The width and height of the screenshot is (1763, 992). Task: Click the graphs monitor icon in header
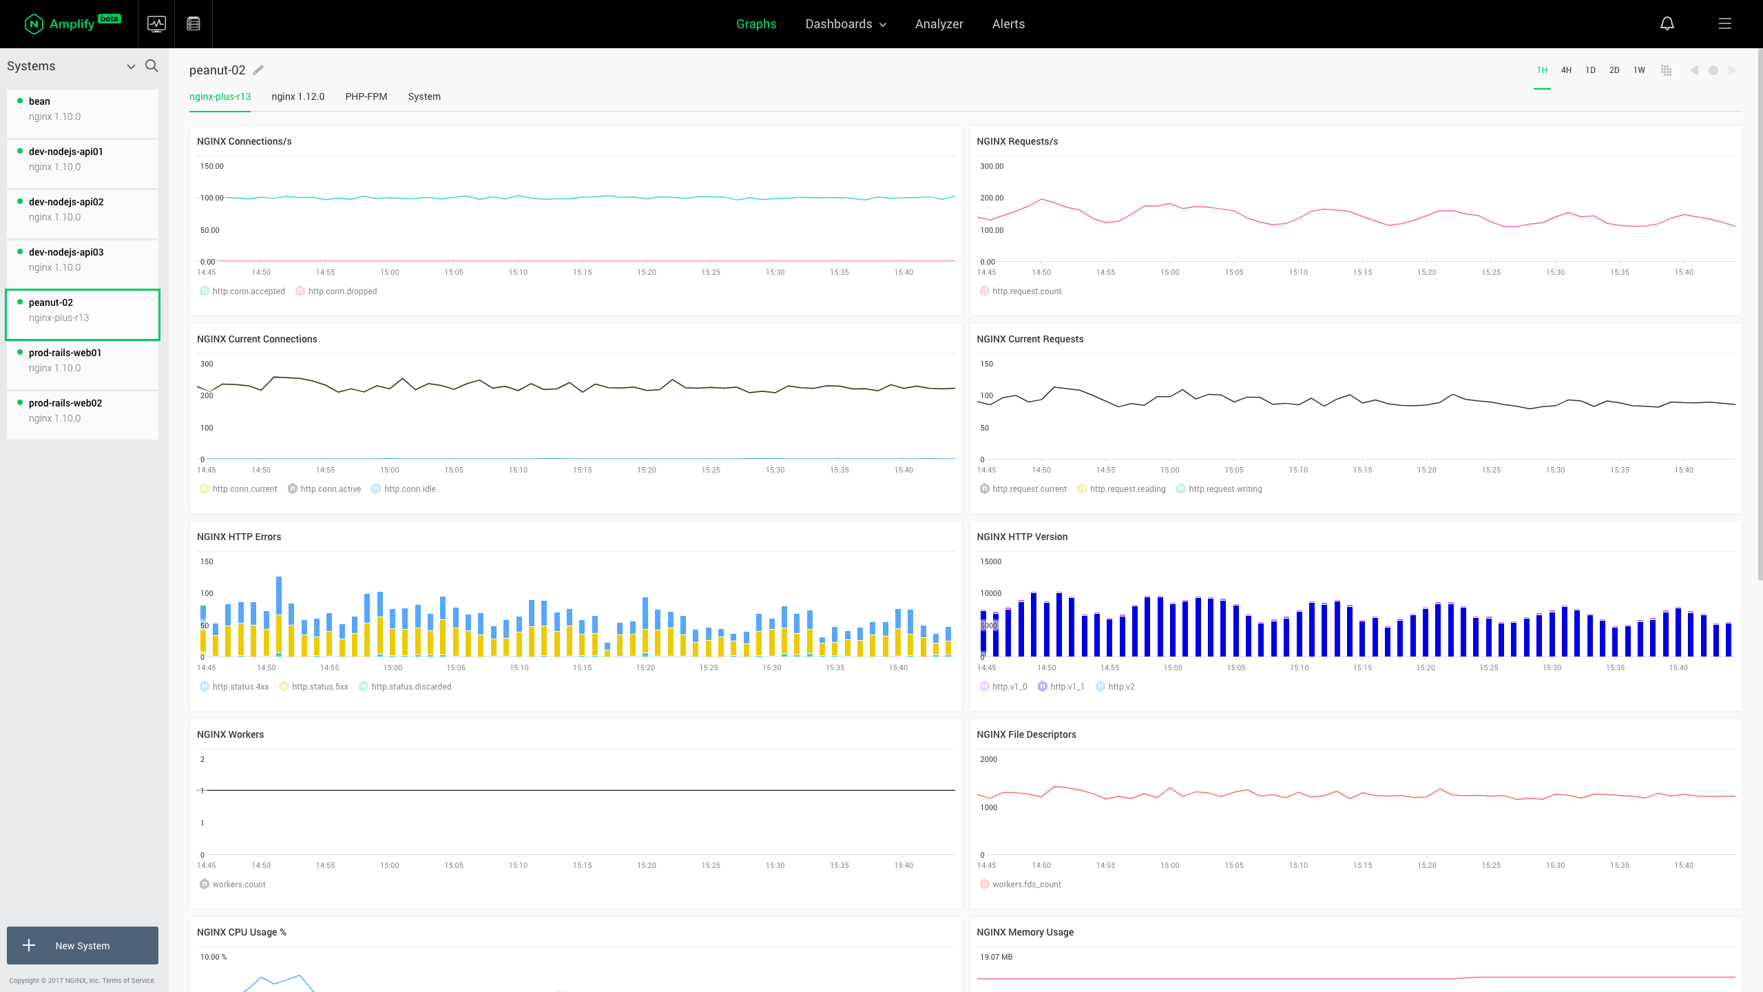point(156,24)
